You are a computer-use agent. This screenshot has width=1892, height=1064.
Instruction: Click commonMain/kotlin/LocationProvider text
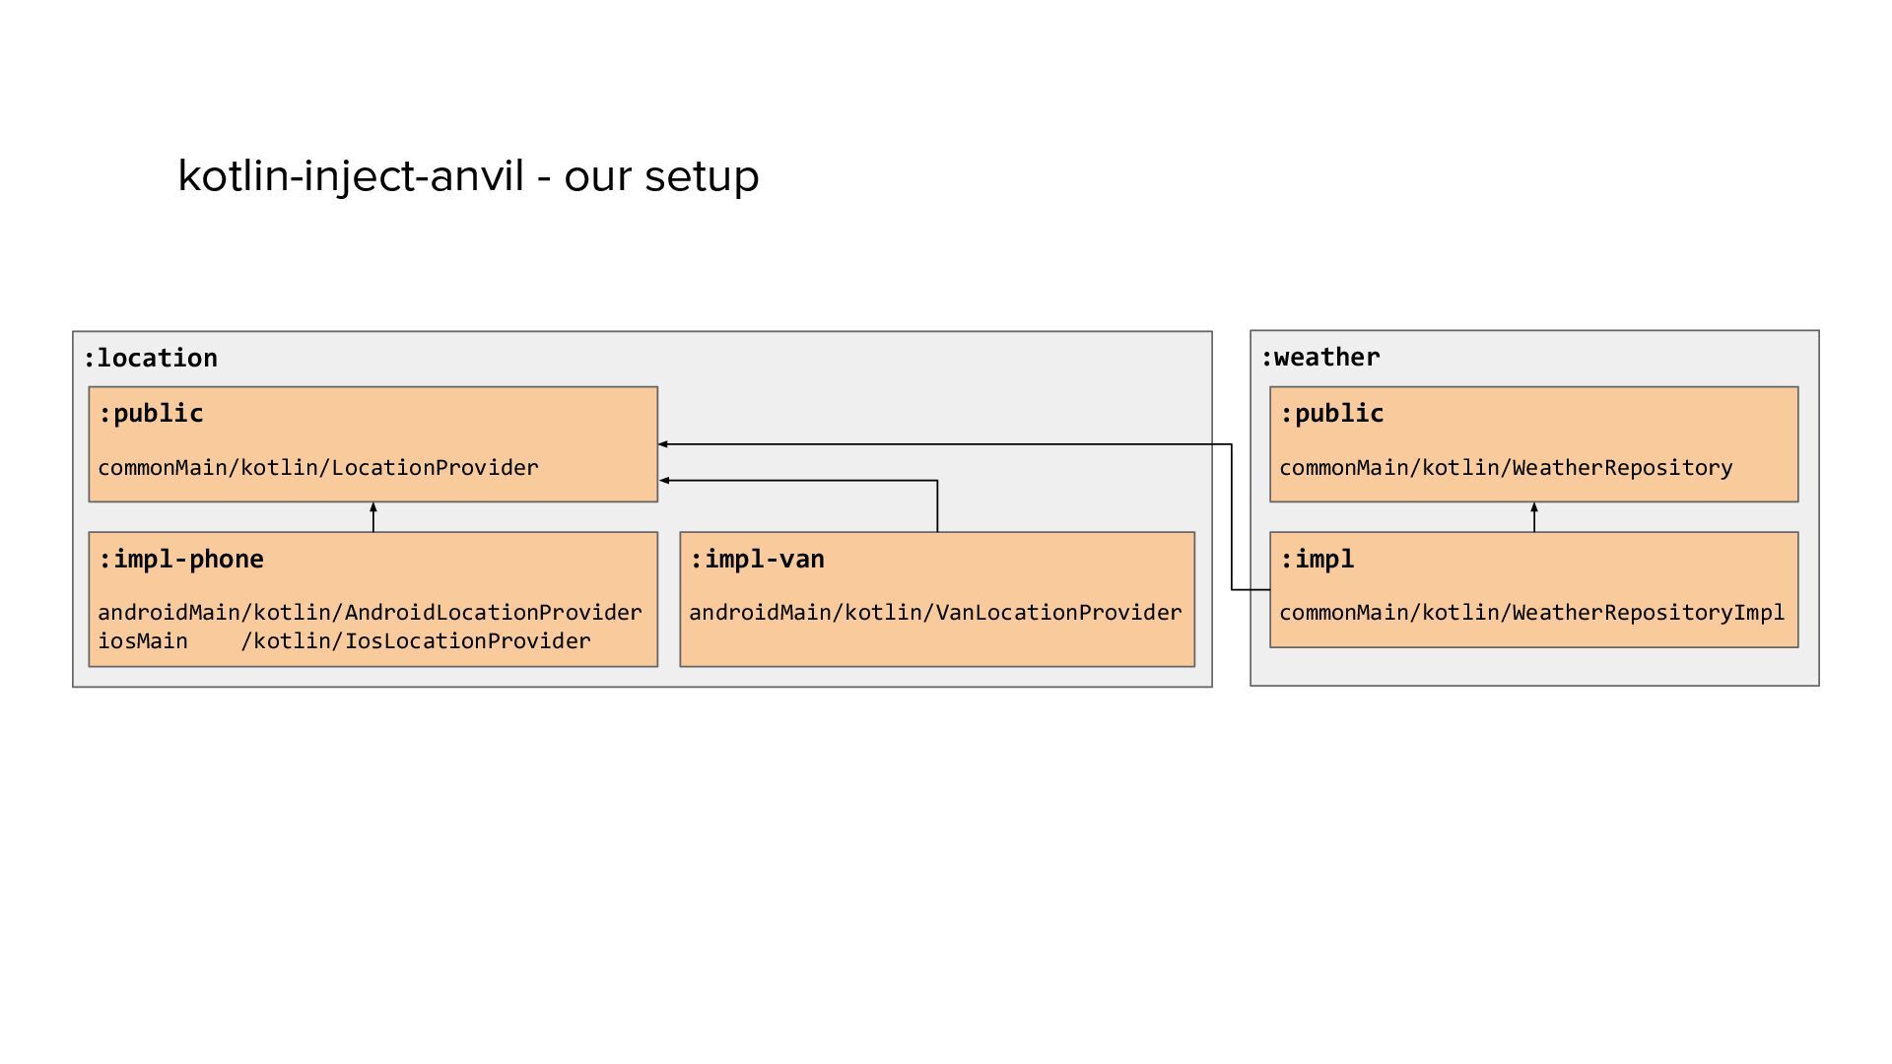(x=318, y=468)
